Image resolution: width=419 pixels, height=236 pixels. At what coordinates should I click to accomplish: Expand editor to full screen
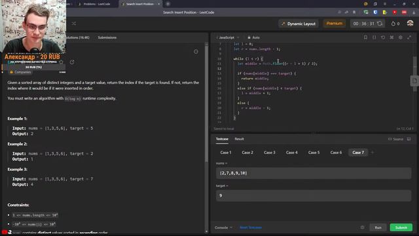pyautogui.click(x=409, y=37)
